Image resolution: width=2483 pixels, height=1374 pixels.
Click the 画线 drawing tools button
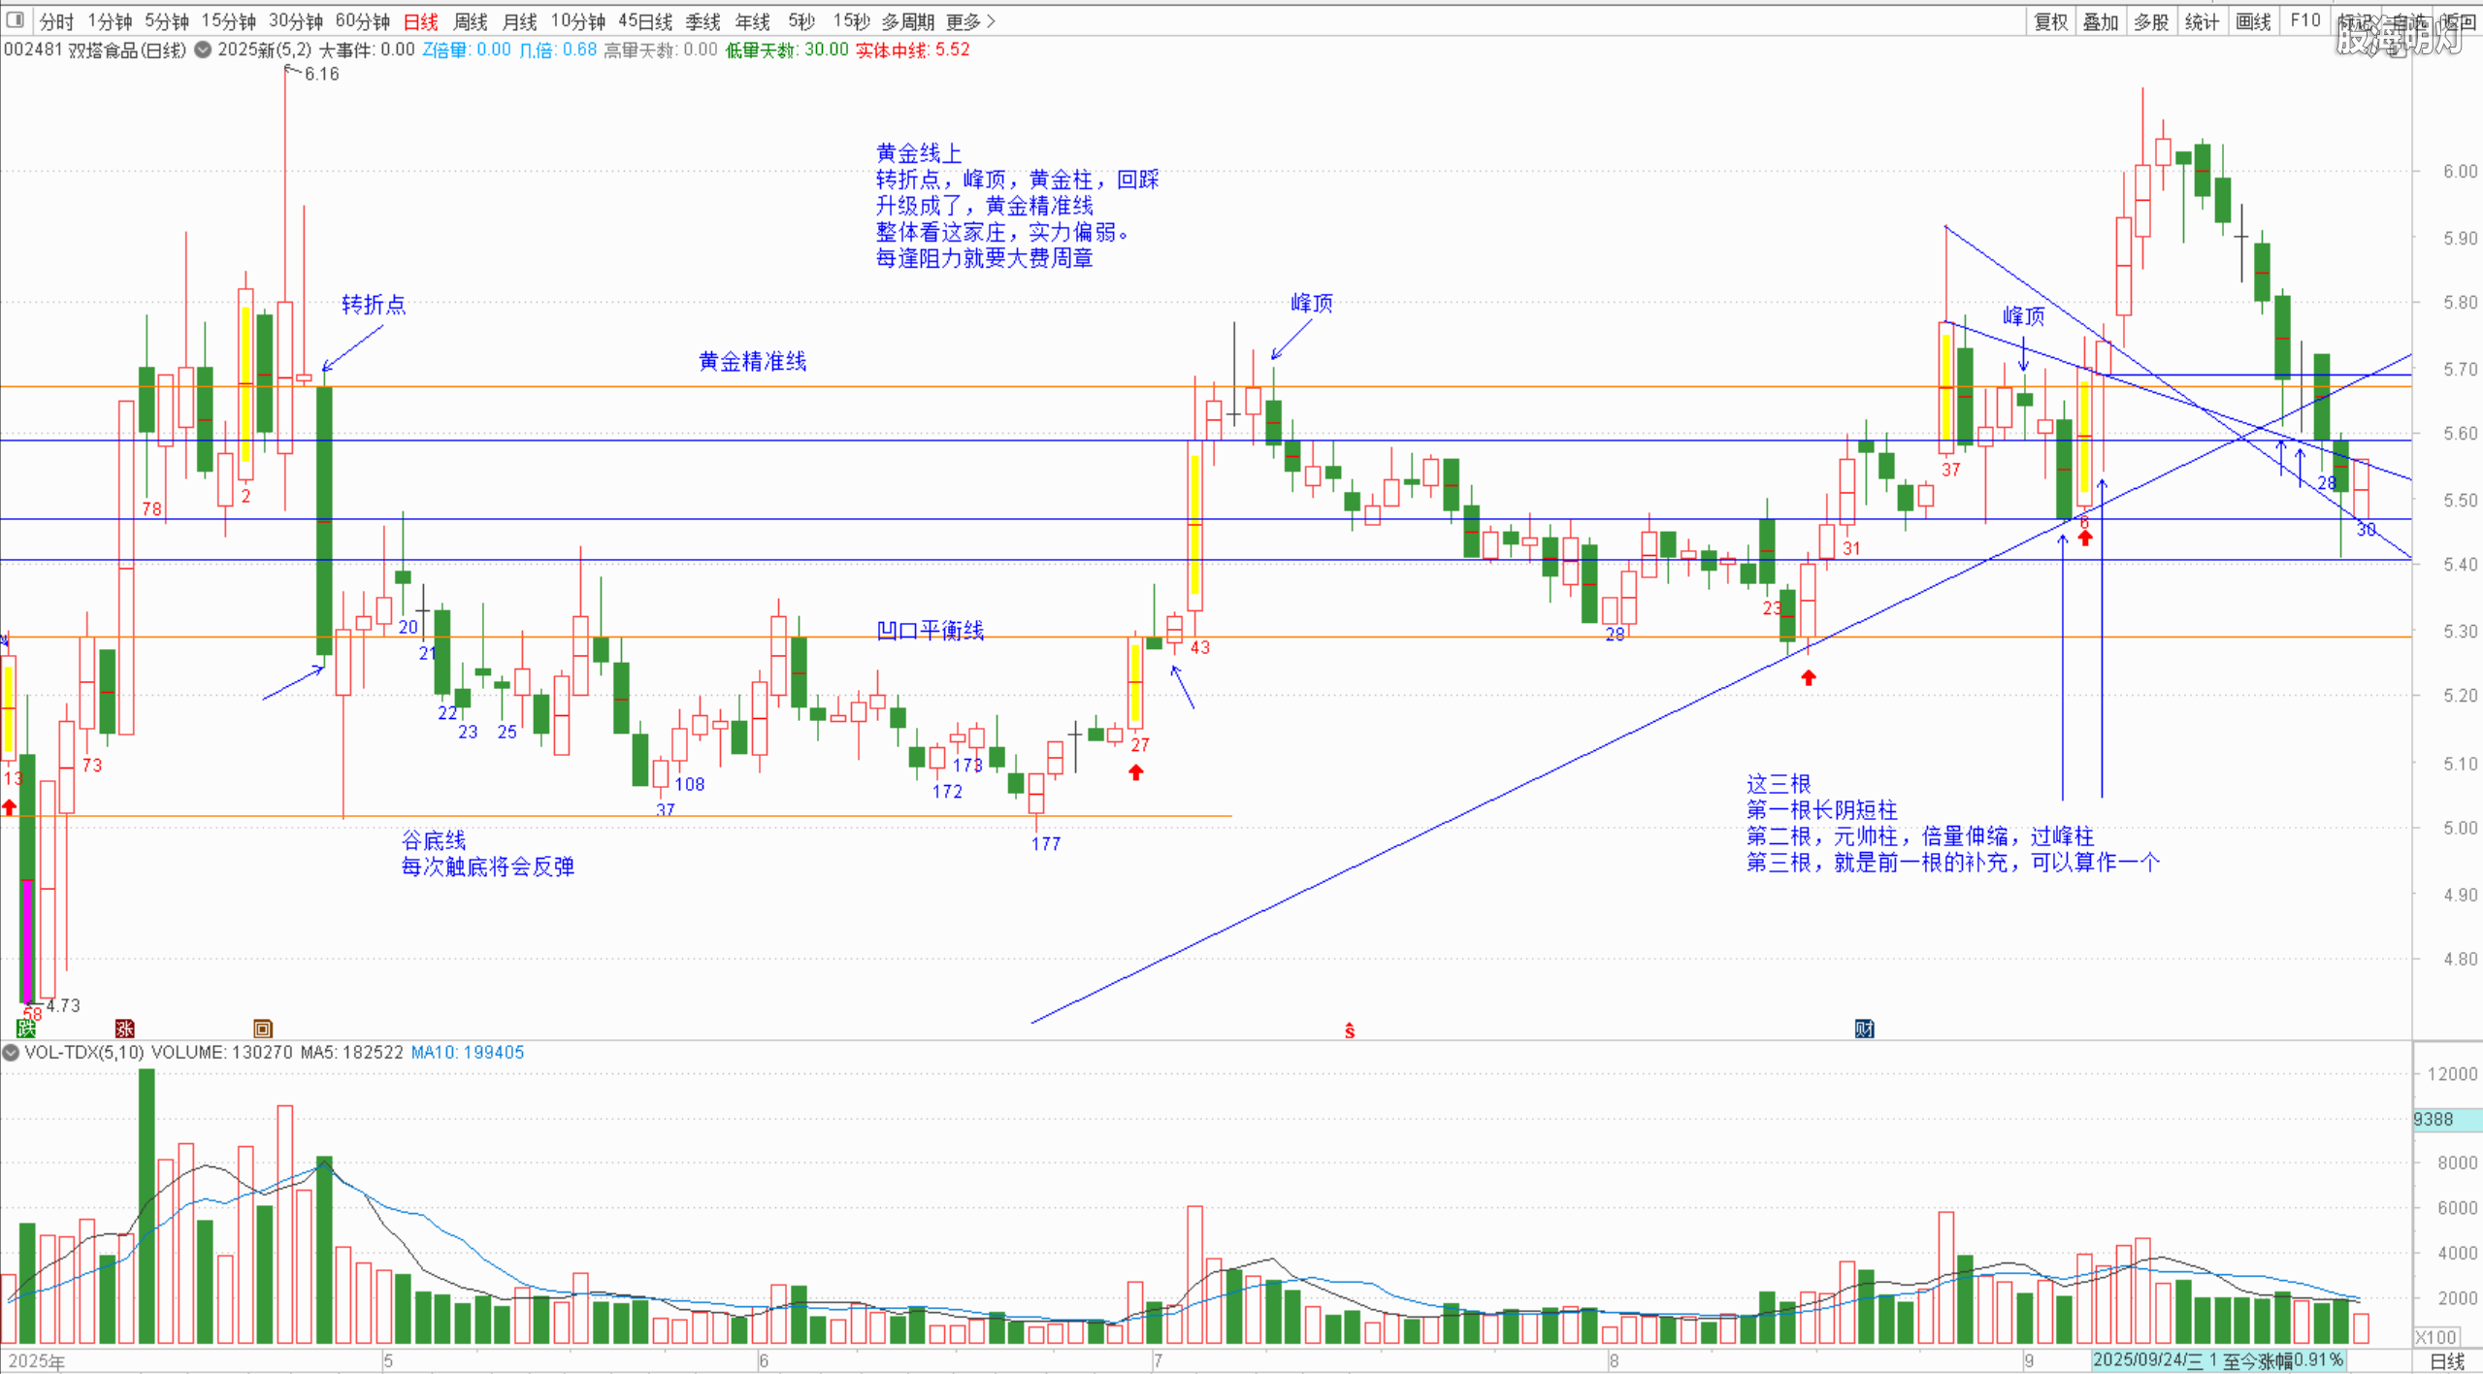[x=2252, y=20]
